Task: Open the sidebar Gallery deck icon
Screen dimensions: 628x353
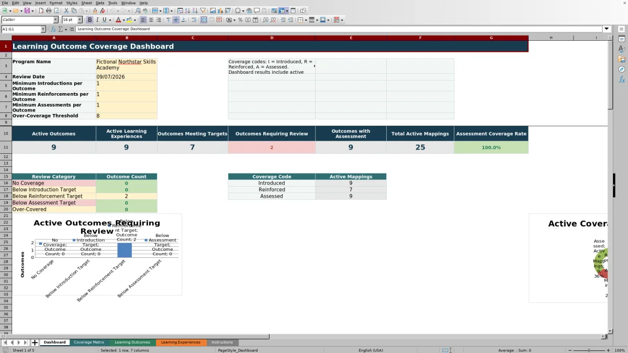Action: tap(622, 59)
